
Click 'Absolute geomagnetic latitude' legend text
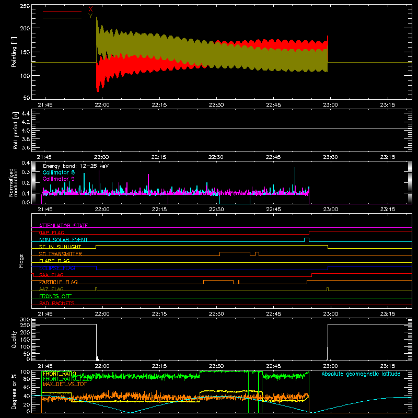tap(361, 374)
